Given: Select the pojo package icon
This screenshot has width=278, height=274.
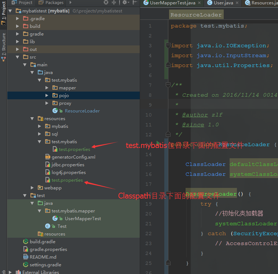Looking at the screenshot, I should pos(55,96).
